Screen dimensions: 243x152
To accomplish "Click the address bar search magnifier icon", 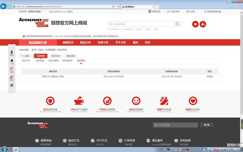I will [x=113, y=6].
